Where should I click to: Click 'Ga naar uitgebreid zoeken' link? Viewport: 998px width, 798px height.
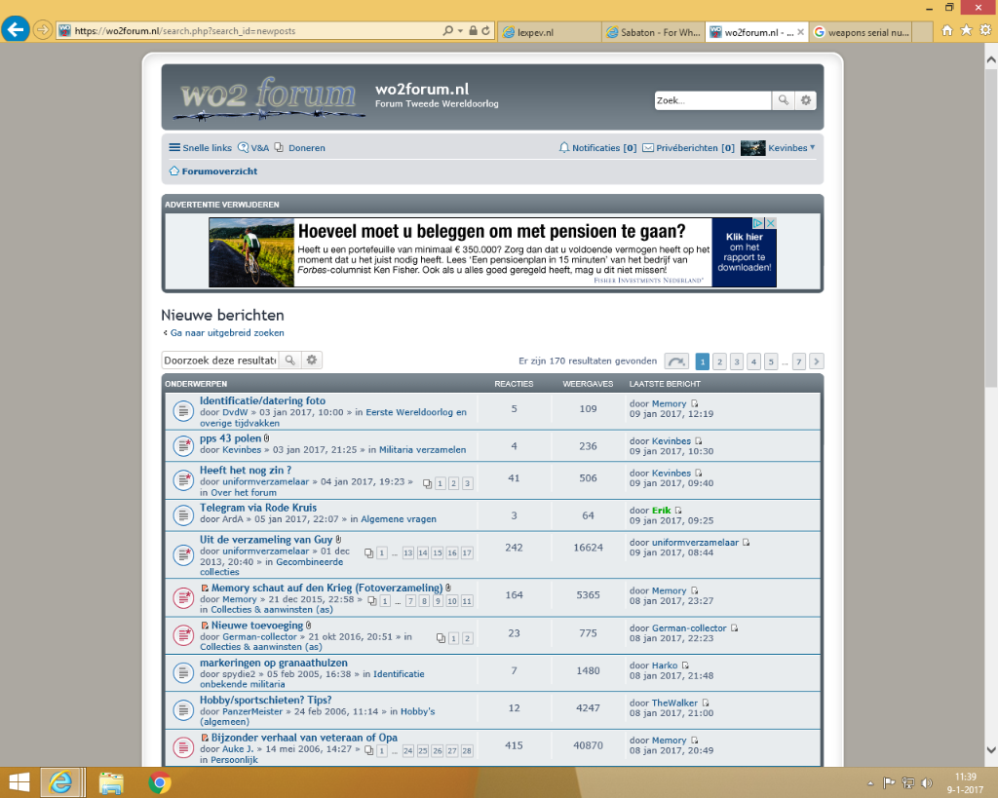point(226,333)
